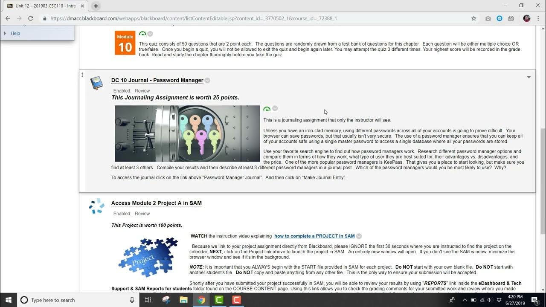The height and width of the screenshot is (307, 546).
Task: Click the browser forward arrow
Action: coord(19,18)
